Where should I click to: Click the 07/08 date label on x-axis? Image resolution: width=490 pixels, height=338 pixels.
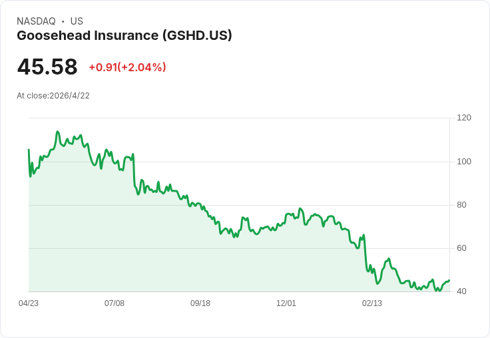[115, 303]
